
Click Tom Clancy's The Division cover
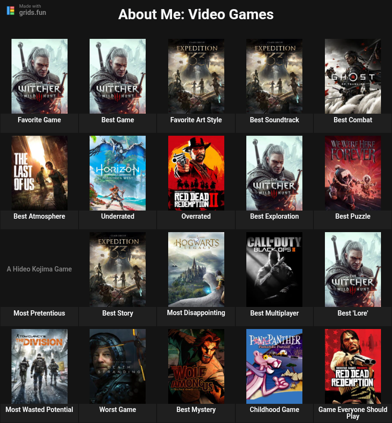coord(39,366)
